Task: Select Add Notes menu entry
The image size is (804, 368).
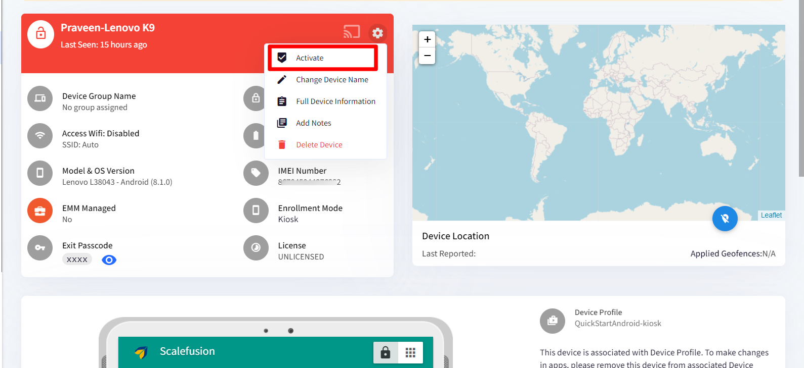Action: (325, 123)
